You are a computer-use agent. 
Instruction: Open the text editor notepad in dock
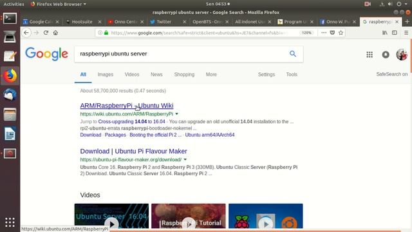10,56
